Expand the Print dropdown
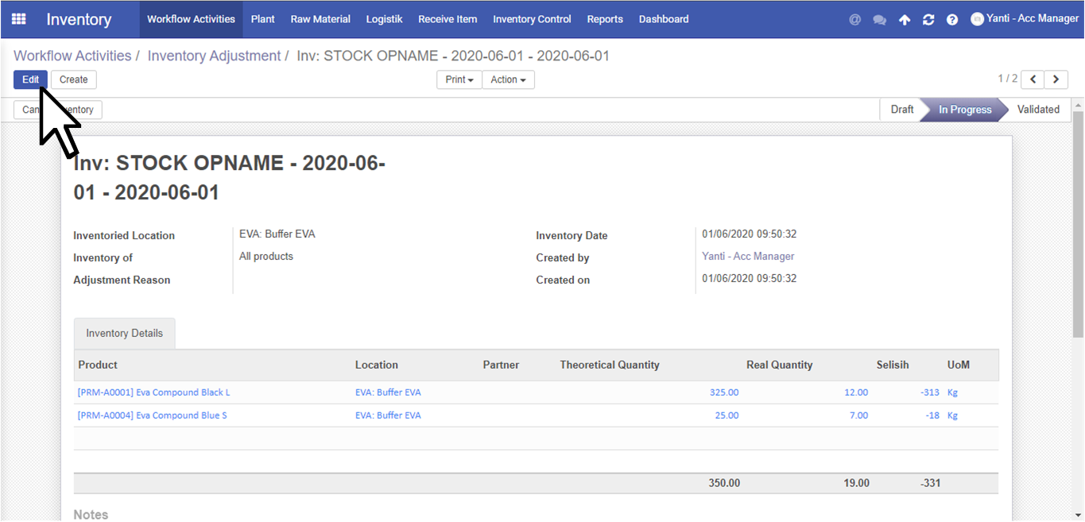1085x522 pixels. pyautogui.click(x=459, y=79)
